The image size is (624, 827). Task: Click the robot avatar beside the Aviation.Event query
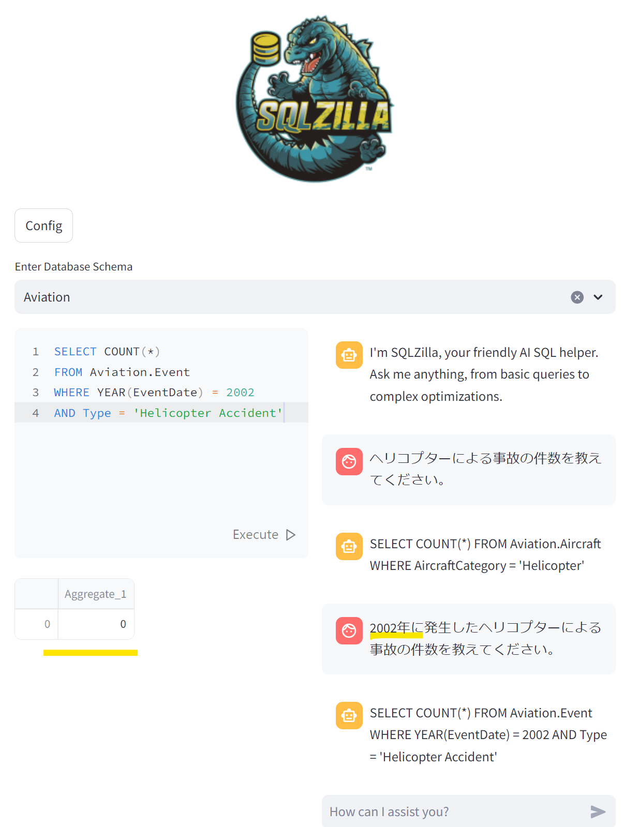[349, 715]
